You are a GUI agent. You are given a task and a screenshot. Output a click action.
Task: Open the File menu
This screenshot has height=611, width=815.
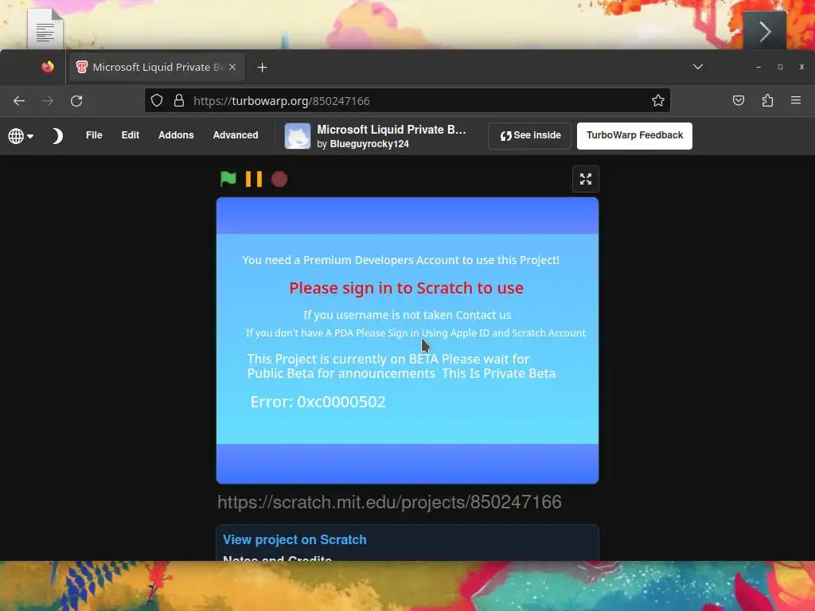(x=94, y=135)
